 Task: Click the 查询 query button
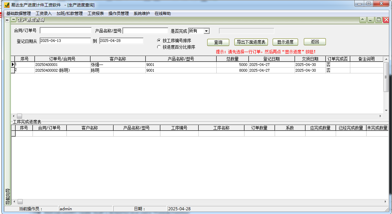coord(218,42)
